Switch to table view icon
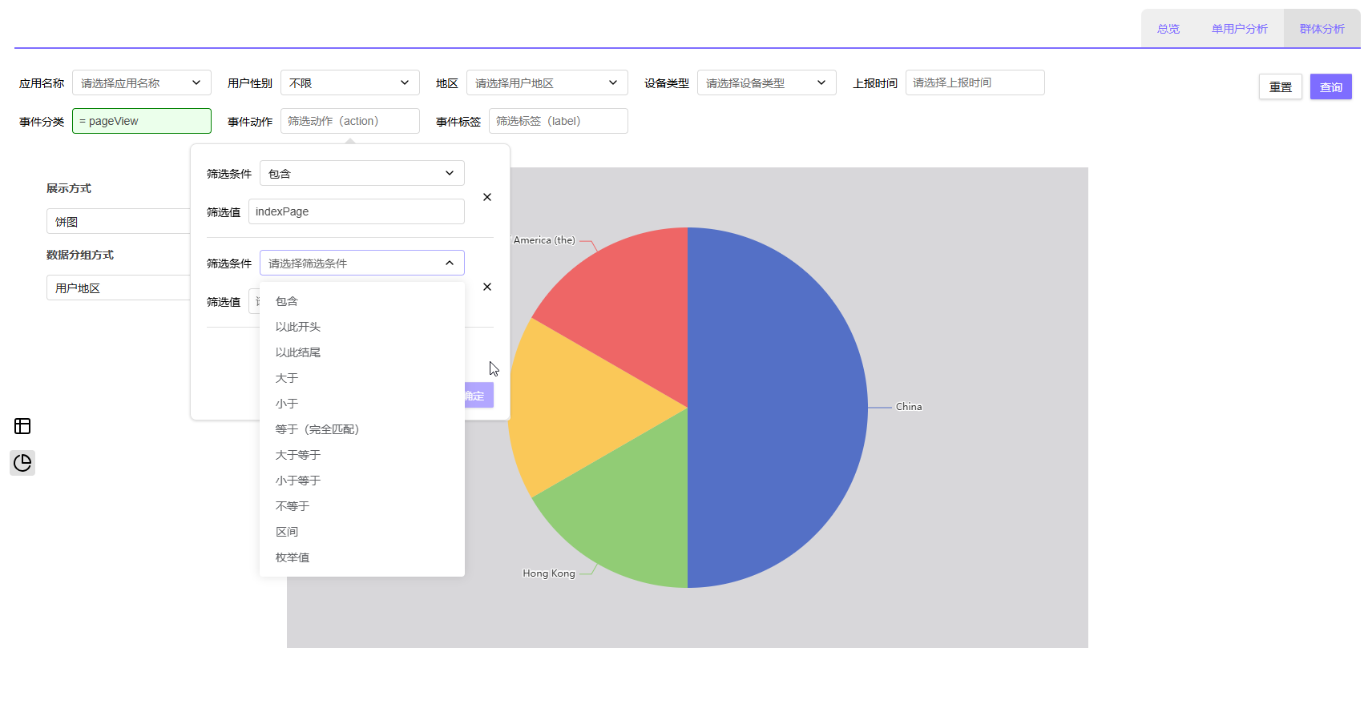The width and height of the screenshot is (1368, 708). point(22,426)
